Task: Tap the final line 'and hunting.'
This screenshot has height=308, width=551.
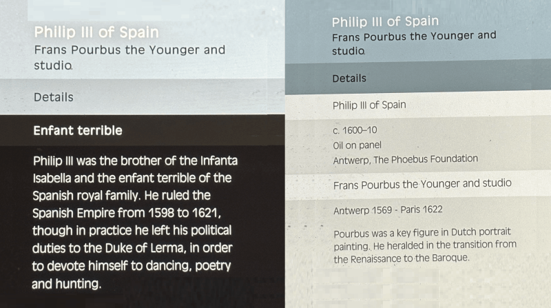Action: (66, 284)
